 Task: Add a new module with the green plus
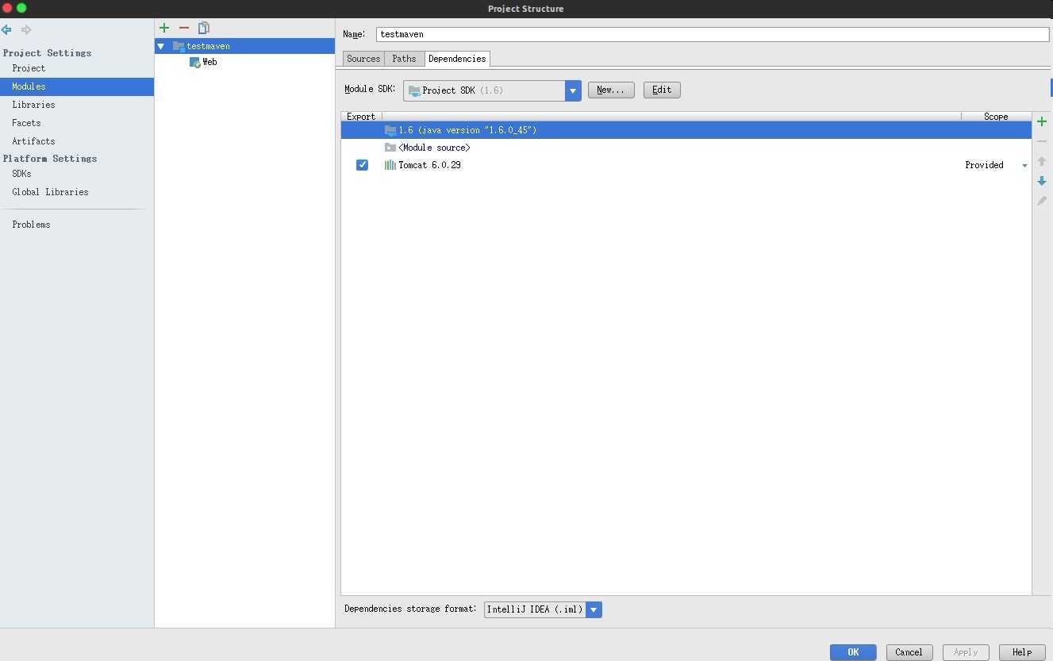[164, 28]
